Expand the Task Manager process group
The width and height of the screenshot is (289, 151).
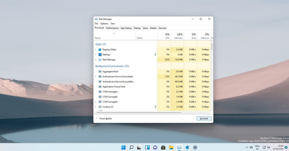click(x=96, y=60)
